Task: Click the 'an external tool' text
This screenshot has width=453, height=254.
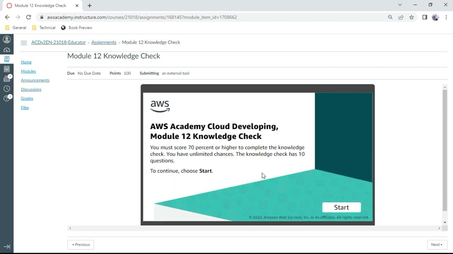Action: click(176, 73)
